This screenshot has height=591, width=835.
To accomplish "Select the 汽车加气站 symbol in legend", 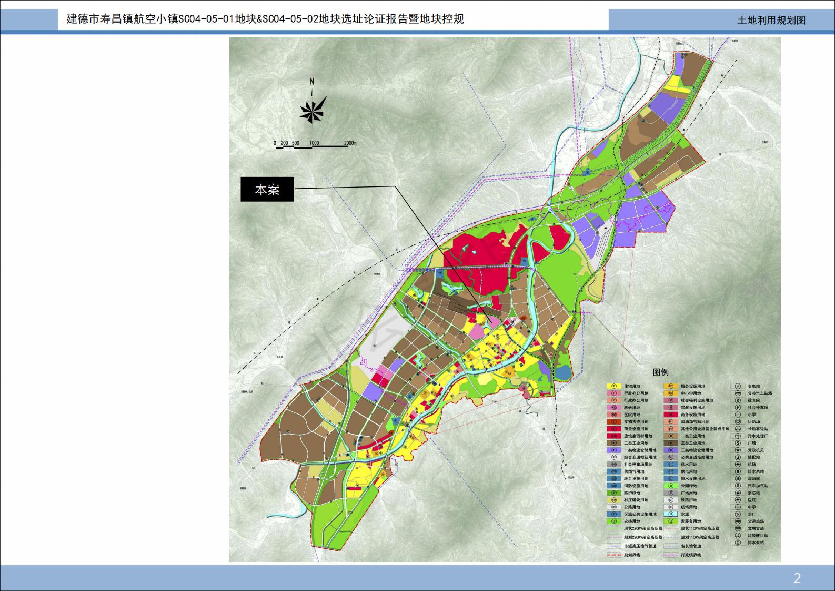I will coord(738,486).
